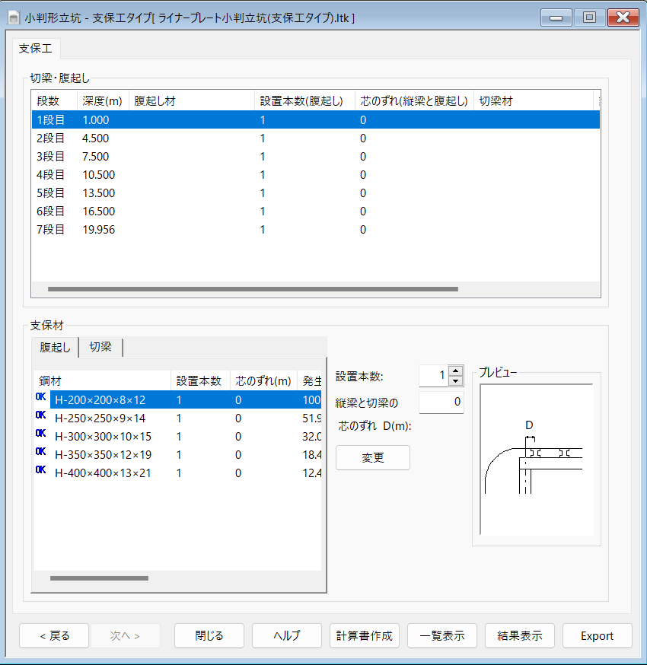Click the 結果表示 button
This screenshot has height=665, width=647.
click(x=519, y=636)
